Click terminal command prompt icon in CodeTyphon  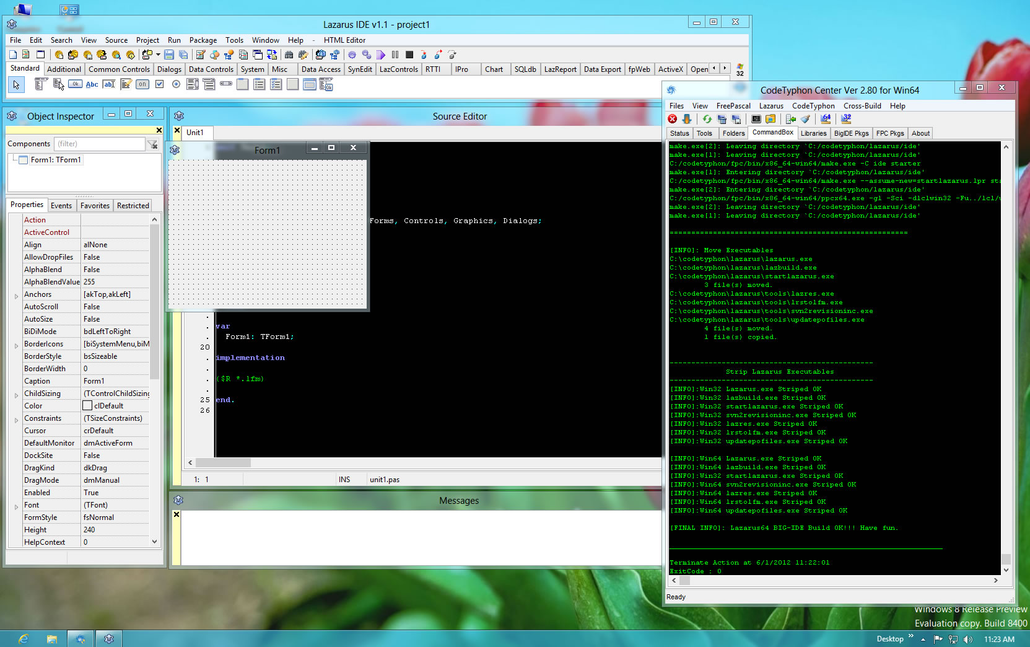pos(756,119)
